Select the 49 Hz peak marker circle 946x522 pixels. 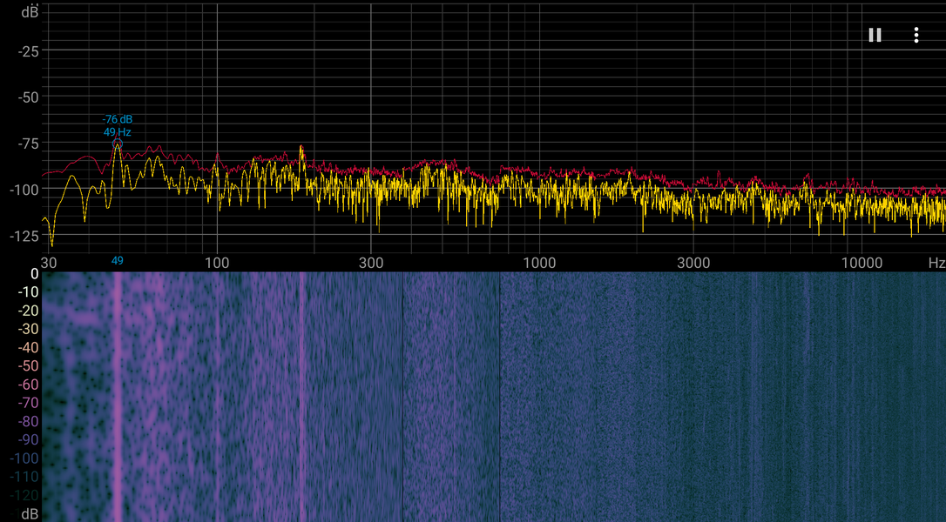[118, 144]
